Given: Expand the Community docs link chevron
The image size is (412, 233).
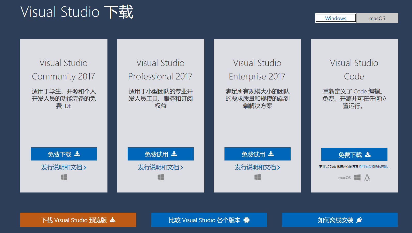Looking at the screenshot, I should pyautogui.click(x=85, y=168).
